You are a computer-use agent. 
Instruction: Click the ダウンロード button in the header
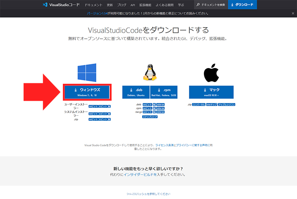pyautogui.click(x=242, y=5)
